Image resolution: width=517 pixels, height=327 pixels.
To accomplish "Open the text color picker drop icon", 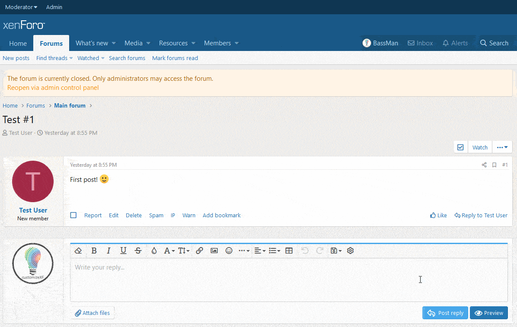I will 154,251.
